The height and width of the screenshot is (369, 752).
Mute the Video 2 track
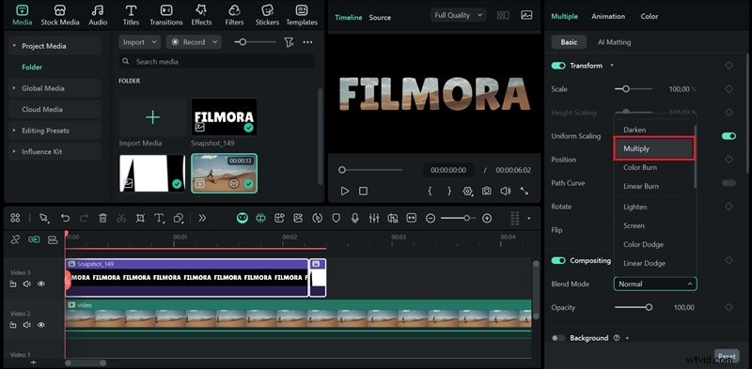pos(27,325)
